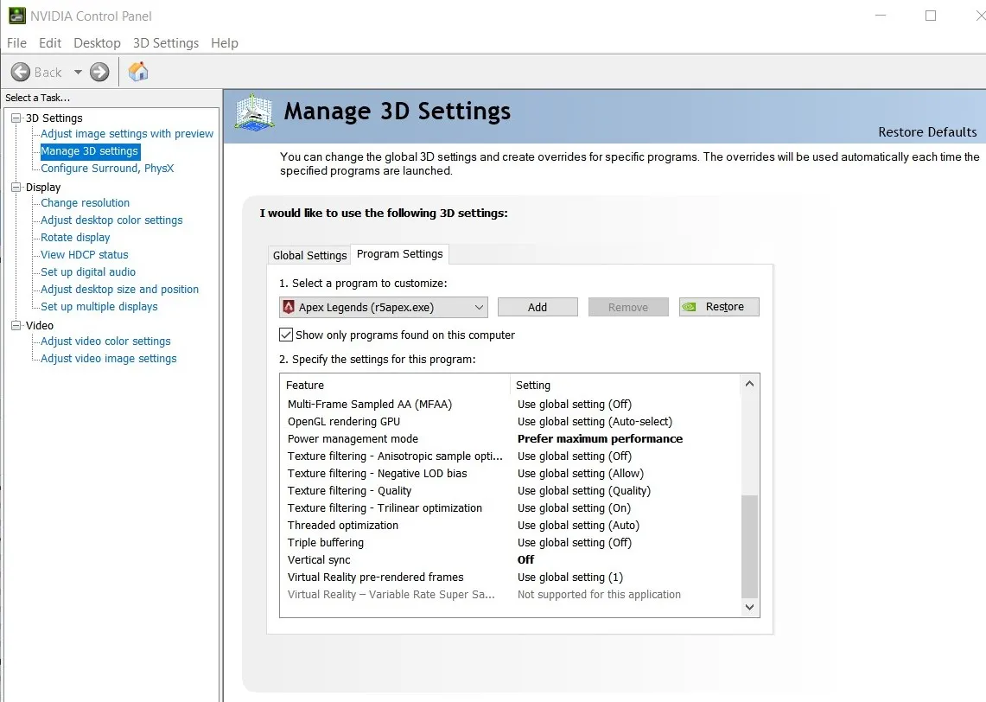Select Threaded optimization row
The height and width of the screenshot is (702, 986).
511,526
